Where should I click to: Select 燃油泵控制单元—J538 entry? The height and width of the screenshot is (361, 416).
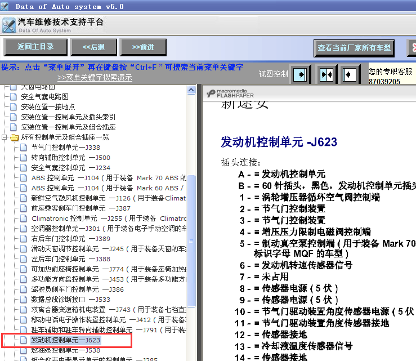(x=65, y=350)
